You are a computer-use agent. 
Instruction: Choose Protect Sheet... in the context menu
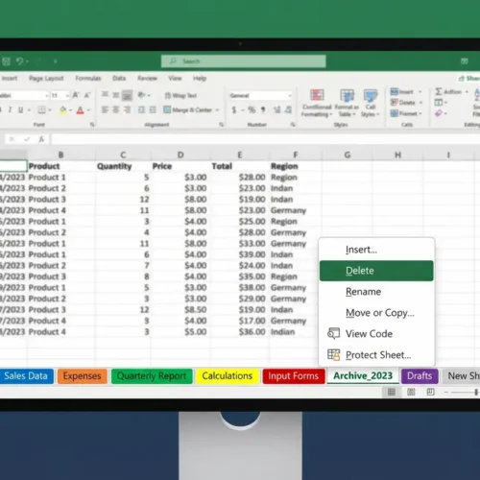tap(376, 355)
